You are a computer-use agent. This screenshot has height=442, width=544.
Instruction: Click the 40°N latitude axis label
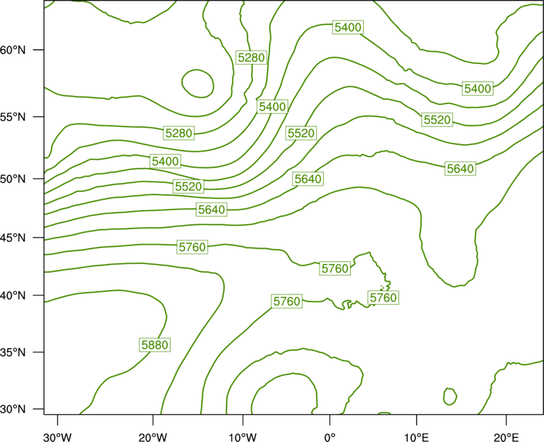pos(13,295)
